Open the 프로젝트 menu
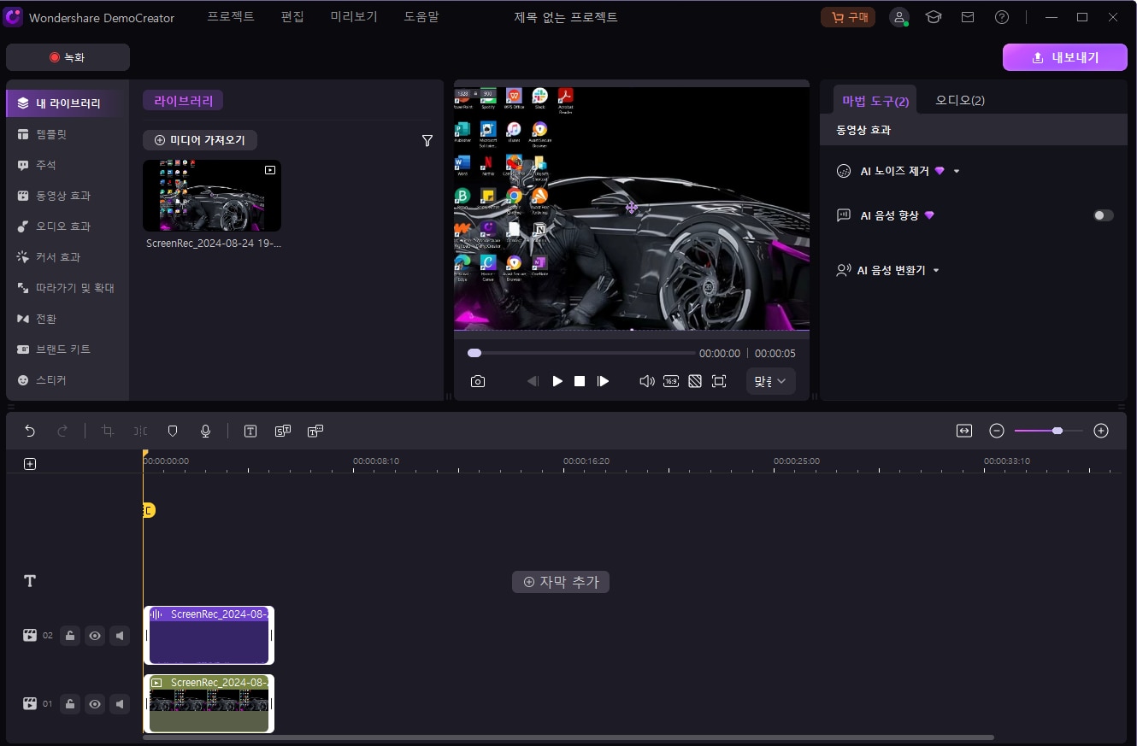The width and height of the screenshot is (1137, 746). click(x=231, y=17)
